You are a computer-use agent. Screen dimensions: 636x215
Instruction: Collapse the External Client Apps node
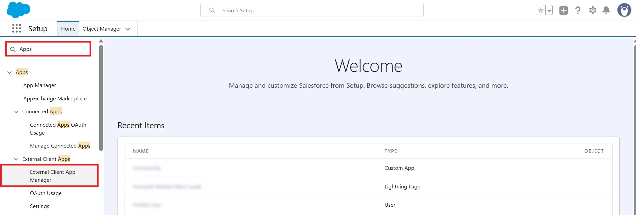(x=16, y=159)
